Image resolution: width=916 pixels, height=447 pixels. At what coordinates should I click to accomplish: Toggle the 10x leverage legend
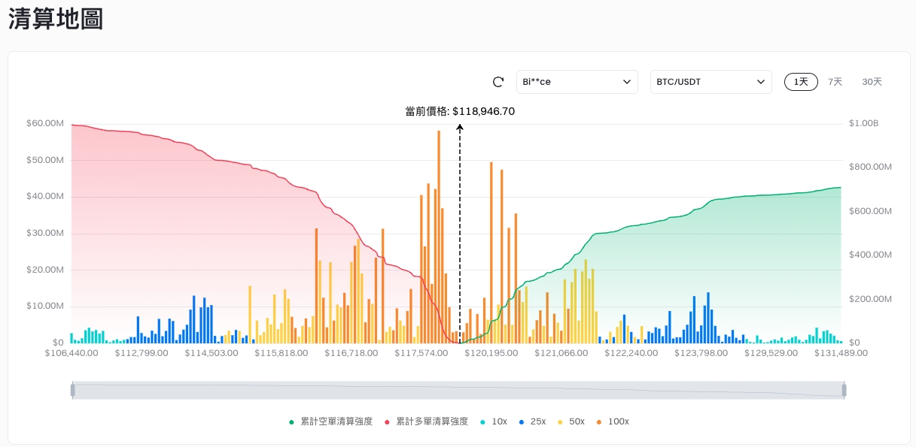(493, 421)
